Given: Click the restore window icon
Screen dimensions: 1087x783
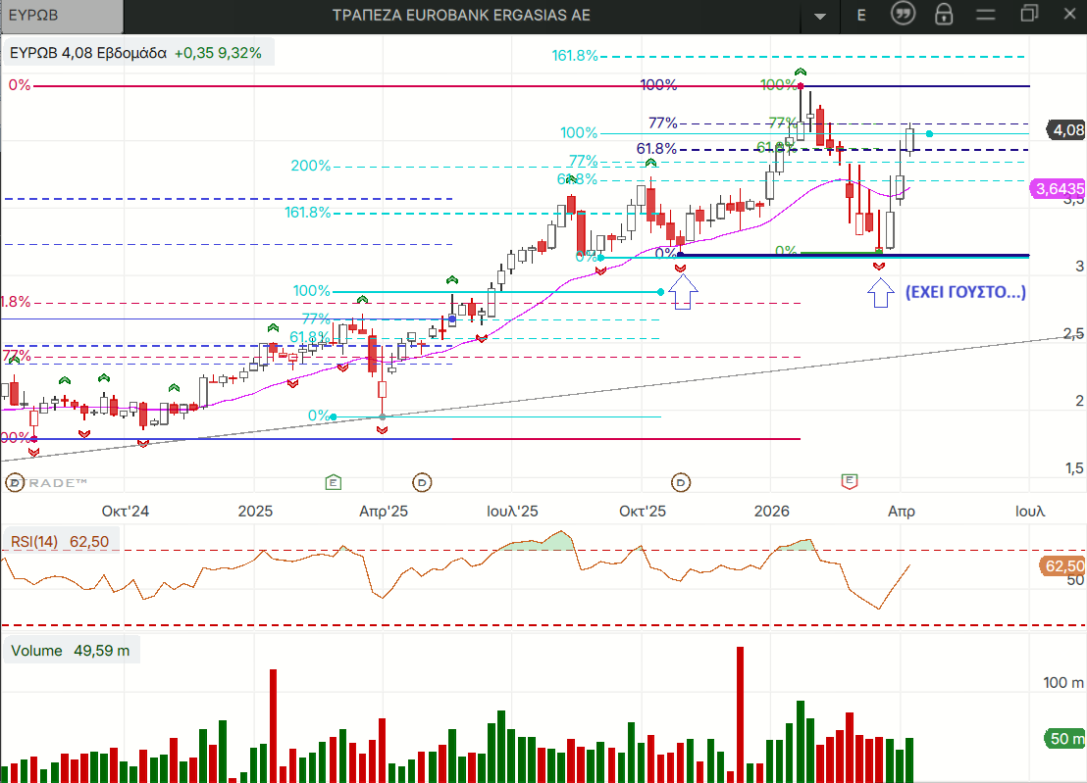Looking at the screenshot, I should (1030, 14).
